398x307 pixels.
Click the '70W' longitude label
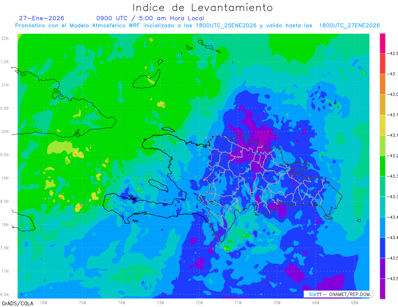click(x=277, y=302)
